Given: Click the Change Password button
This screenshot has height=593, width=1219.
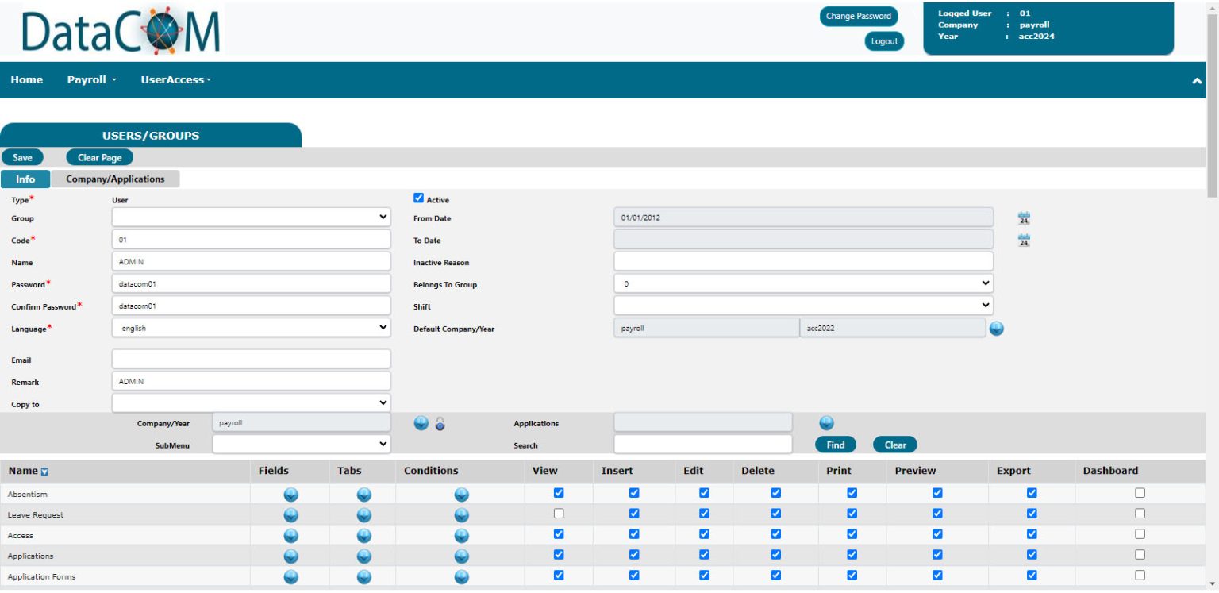Looking at the screenshot, I should tap(858, 16).
